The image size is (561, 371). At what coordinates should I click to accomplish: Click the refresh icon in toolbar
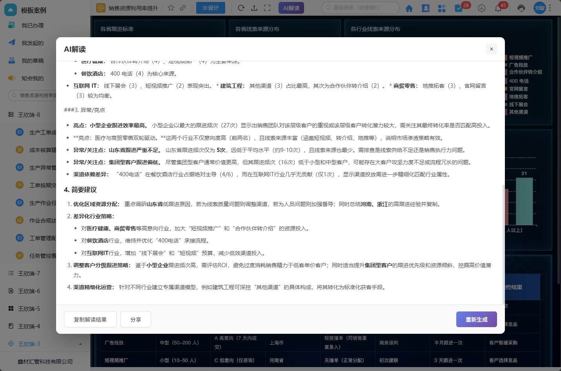click(241, 8)
